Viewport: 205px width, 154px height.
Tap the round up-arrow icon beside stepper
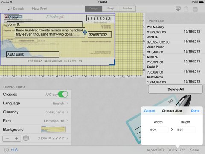[x=26, y=138]
